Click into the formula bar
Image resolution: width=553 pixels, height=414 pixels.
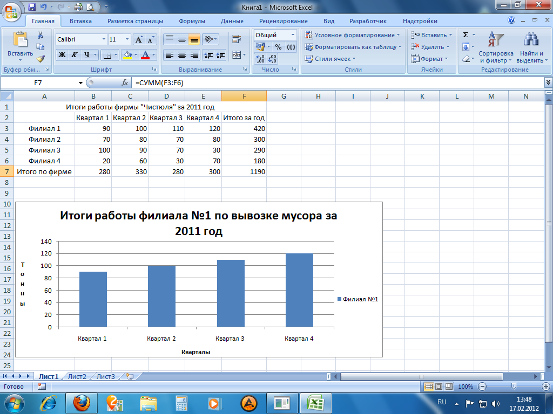pos(339,82)
